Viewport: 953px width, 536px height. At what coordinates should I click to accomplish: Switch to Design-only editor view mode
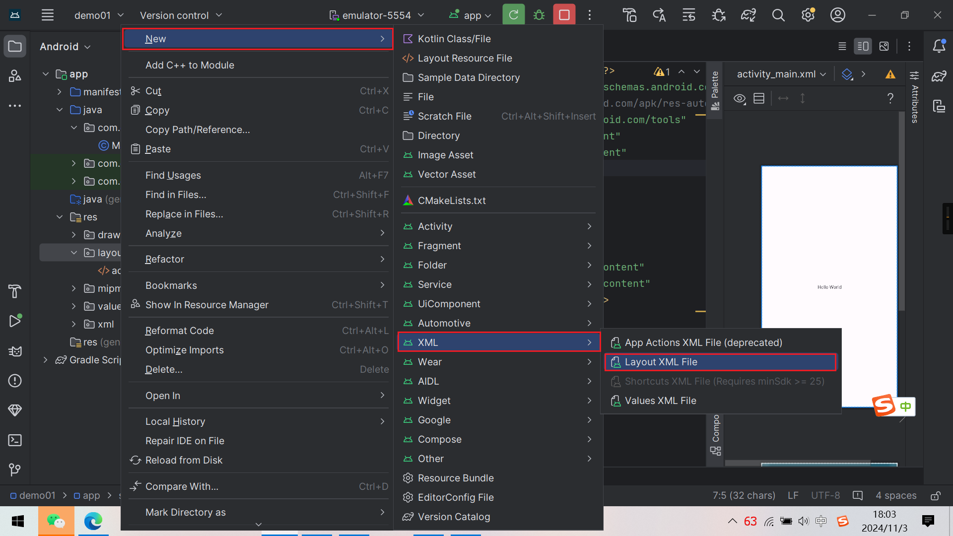coord(884,46)
